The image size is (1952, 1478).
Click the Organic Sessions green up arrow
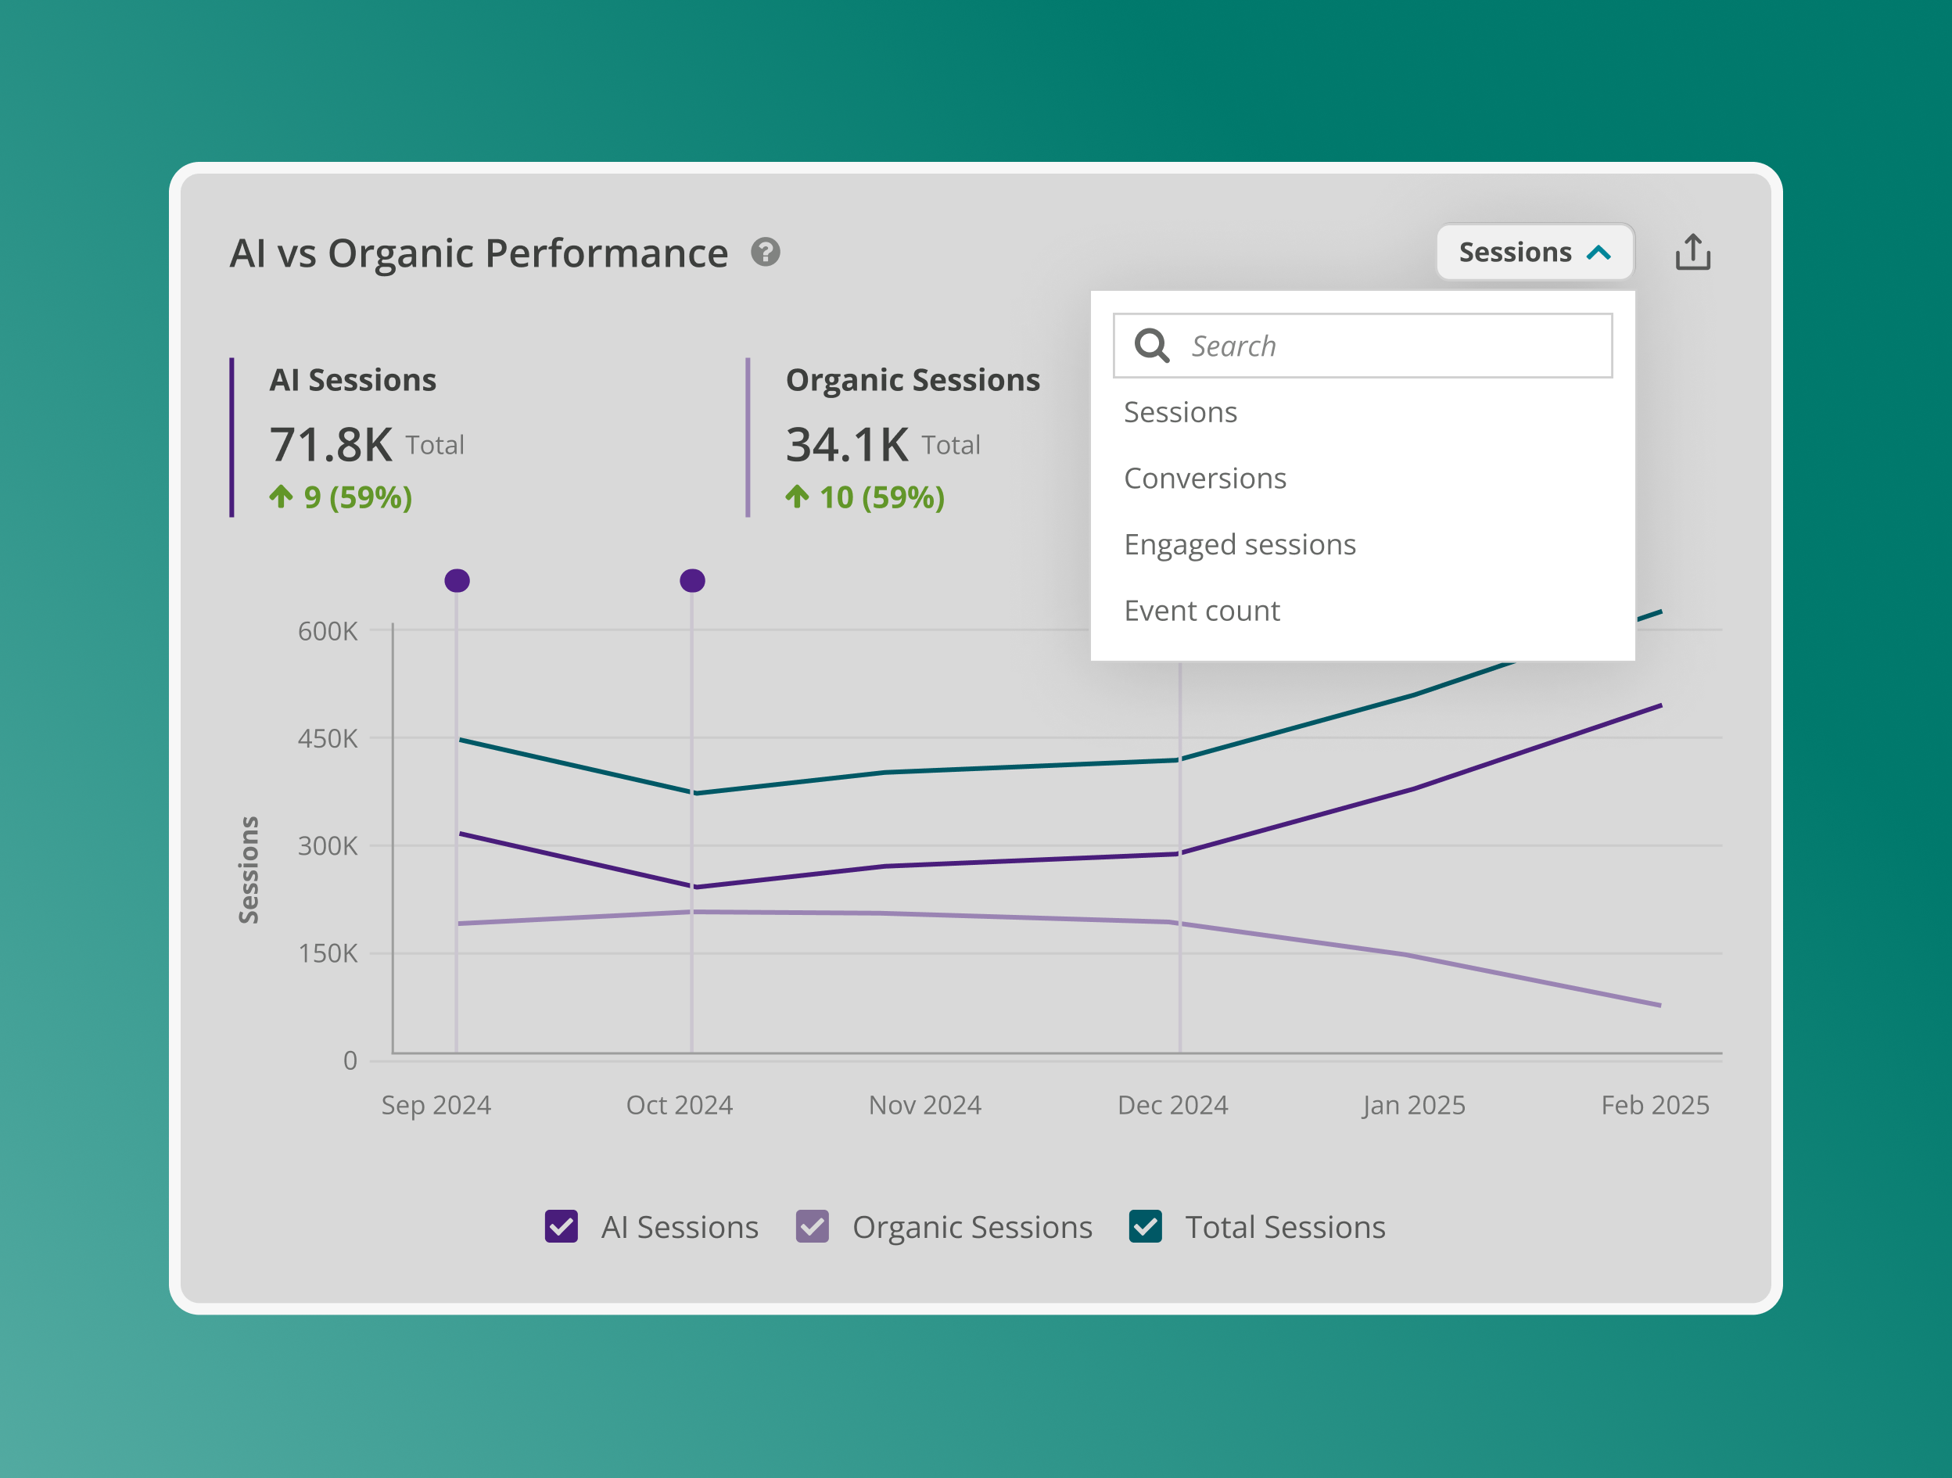pyautogui.click(x=797, y=497)
